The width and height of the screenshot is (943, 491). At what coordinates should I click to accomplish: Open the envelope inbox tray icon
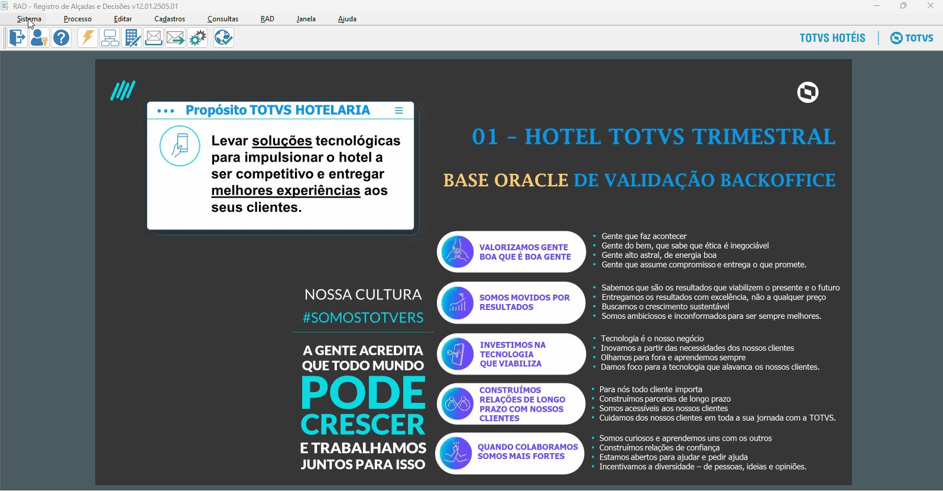(x=154, y=38)
